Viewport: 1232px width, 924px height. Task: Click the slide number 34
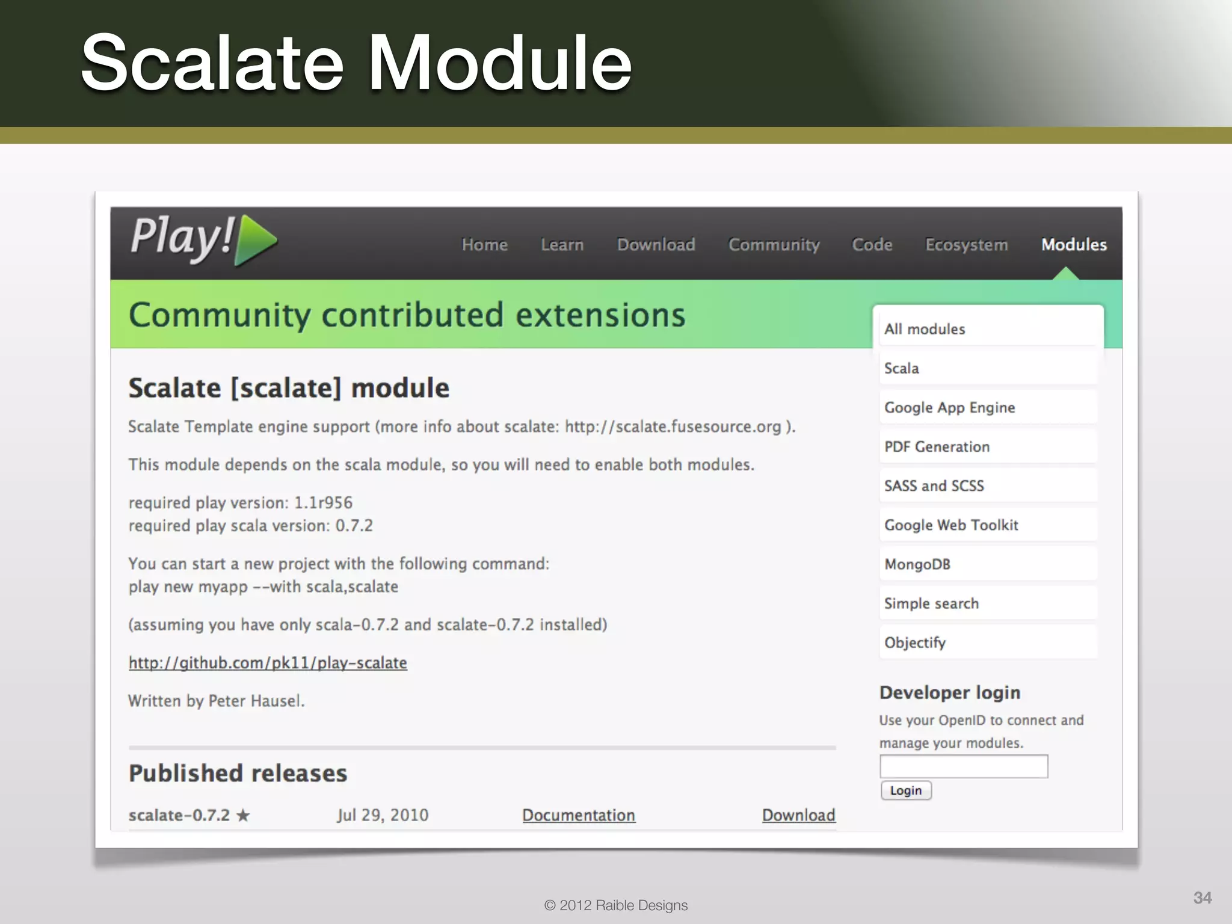[x=1203, y=898]
